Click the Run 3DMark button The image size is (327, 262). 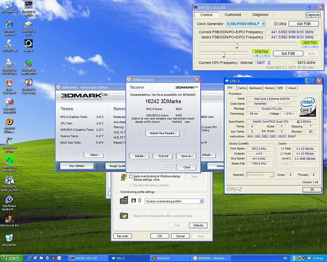pos(77,166)
